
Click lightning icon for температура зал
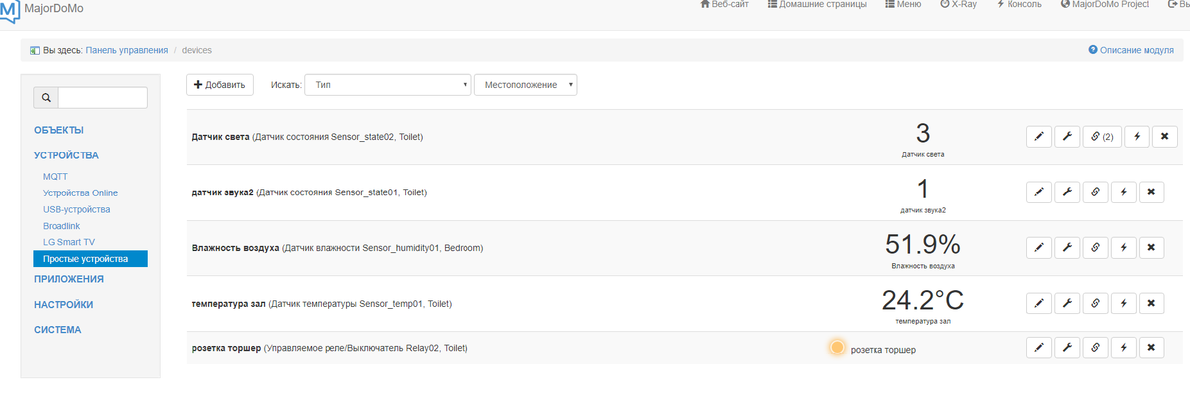(x=1123, y=304)
